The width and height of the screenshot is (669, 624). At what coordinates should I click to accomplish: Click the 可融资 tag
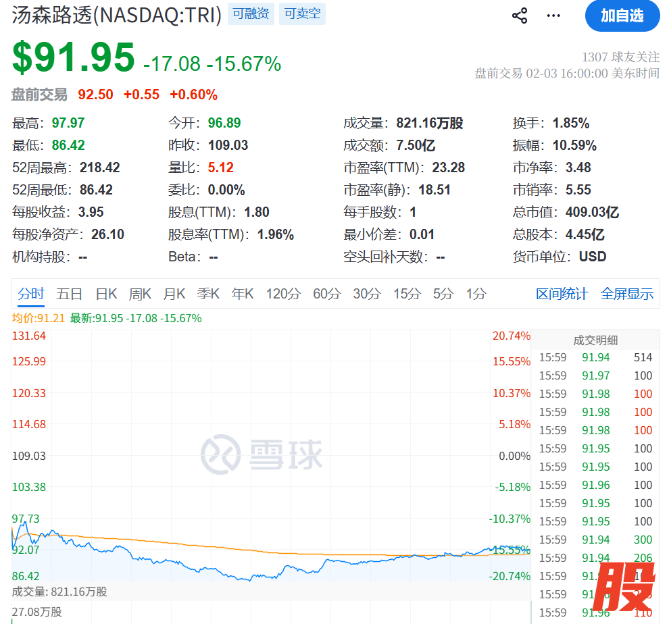point(251,14)
